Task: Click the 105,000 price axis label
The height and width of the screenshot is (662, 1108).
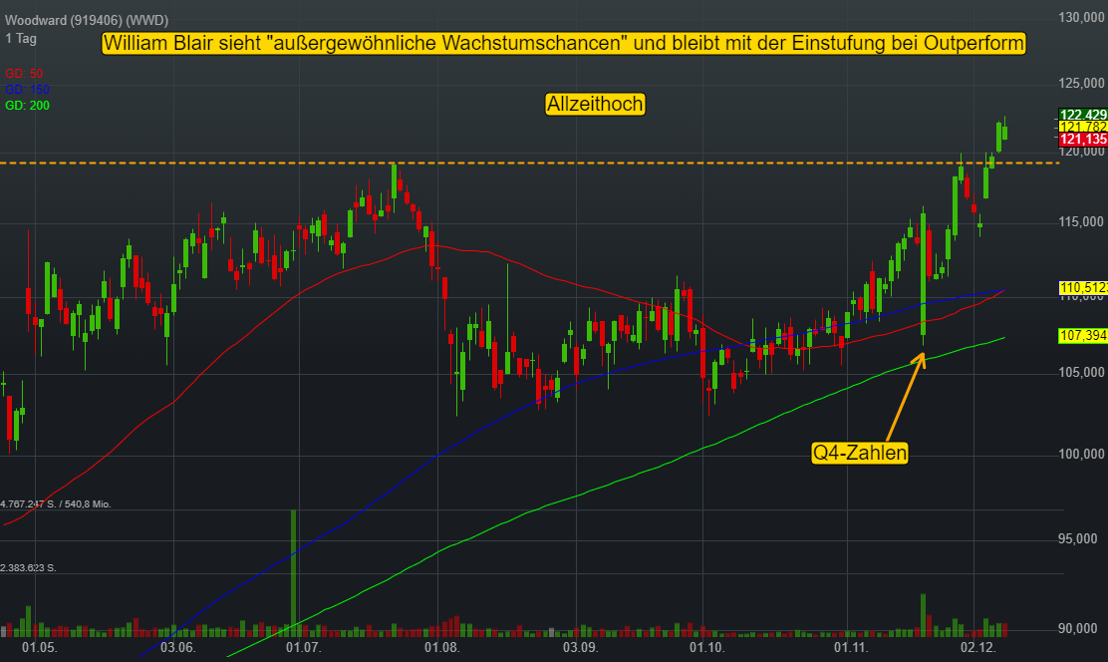Action: [1081, 373]
